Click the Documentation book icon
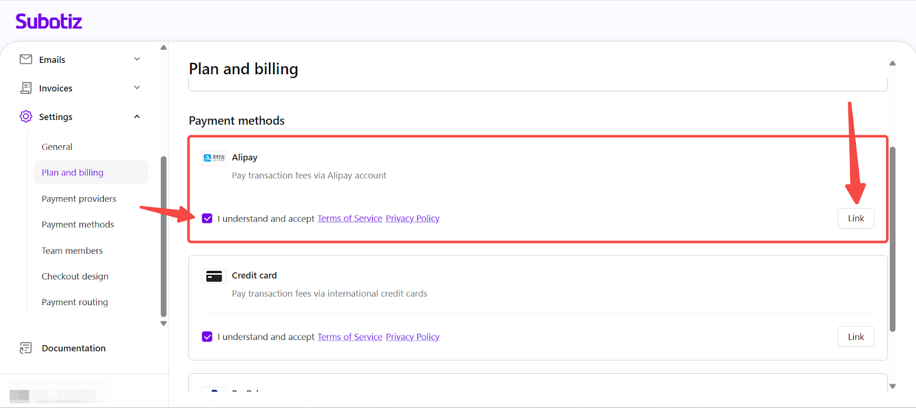 click(x=26, y=348)
